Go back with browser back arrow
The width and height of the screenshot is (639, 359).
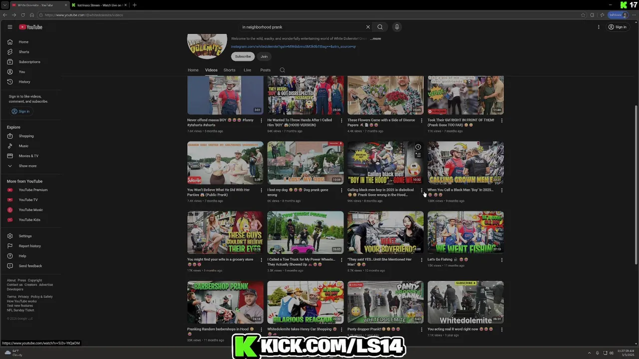point(5,15)
